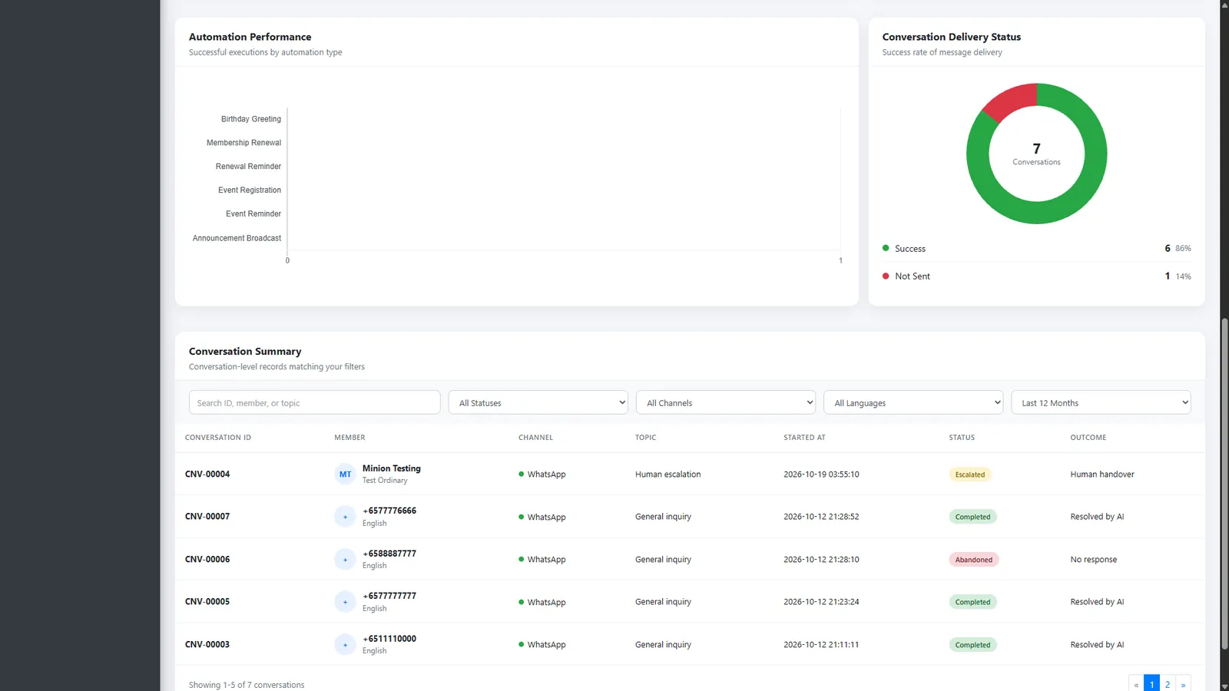Click the Abandoned status badge
The image size is (1229, 691).
coord(974,560)
